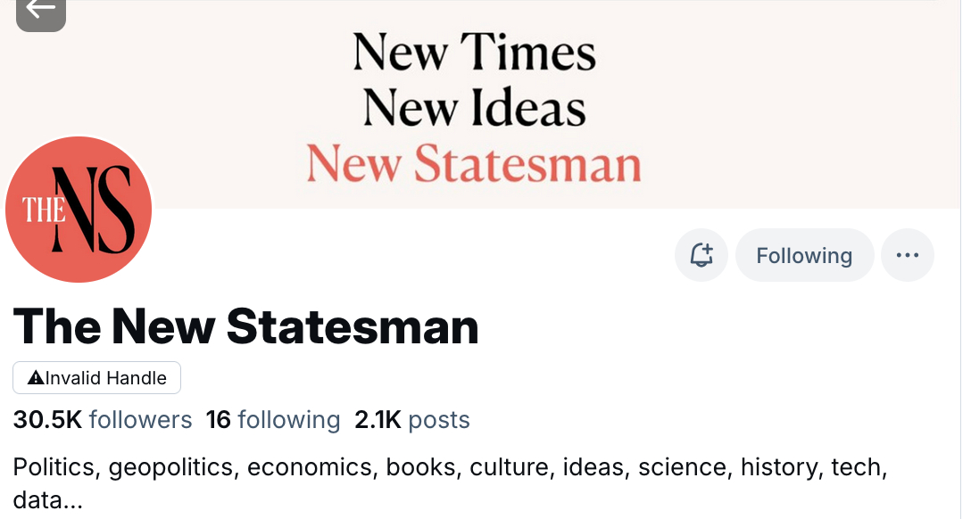Click "The New Statesman" profile name heading
Image resolution: width=971 pixels, height=519 pixels.
[246, 326]
